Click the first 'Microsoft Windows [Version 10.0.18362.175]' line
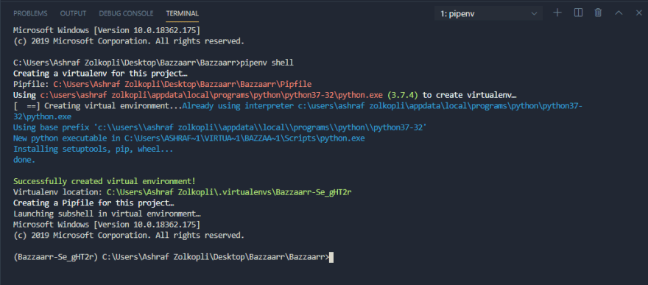Screen dimensions: 648x285 tap(107, 31)
